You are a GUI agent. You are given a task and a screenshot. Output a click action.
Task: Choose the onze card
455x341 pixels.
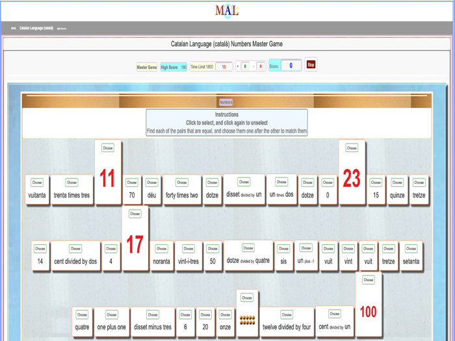[x=225, y=315]
